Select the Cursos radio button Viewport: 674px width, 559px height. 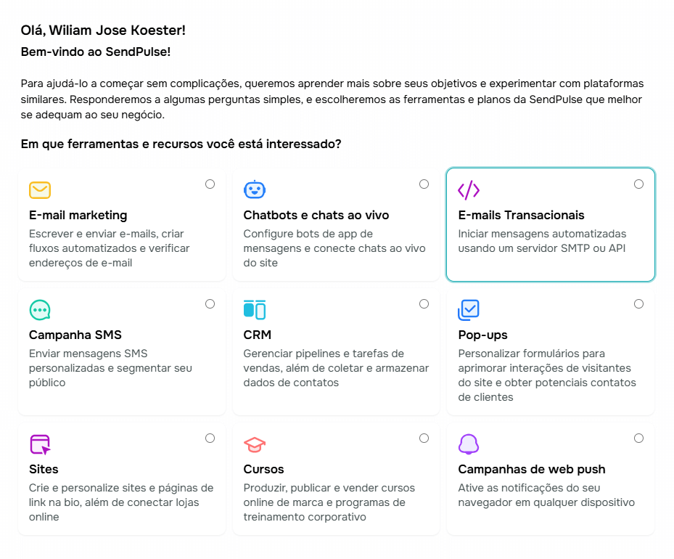424,438
